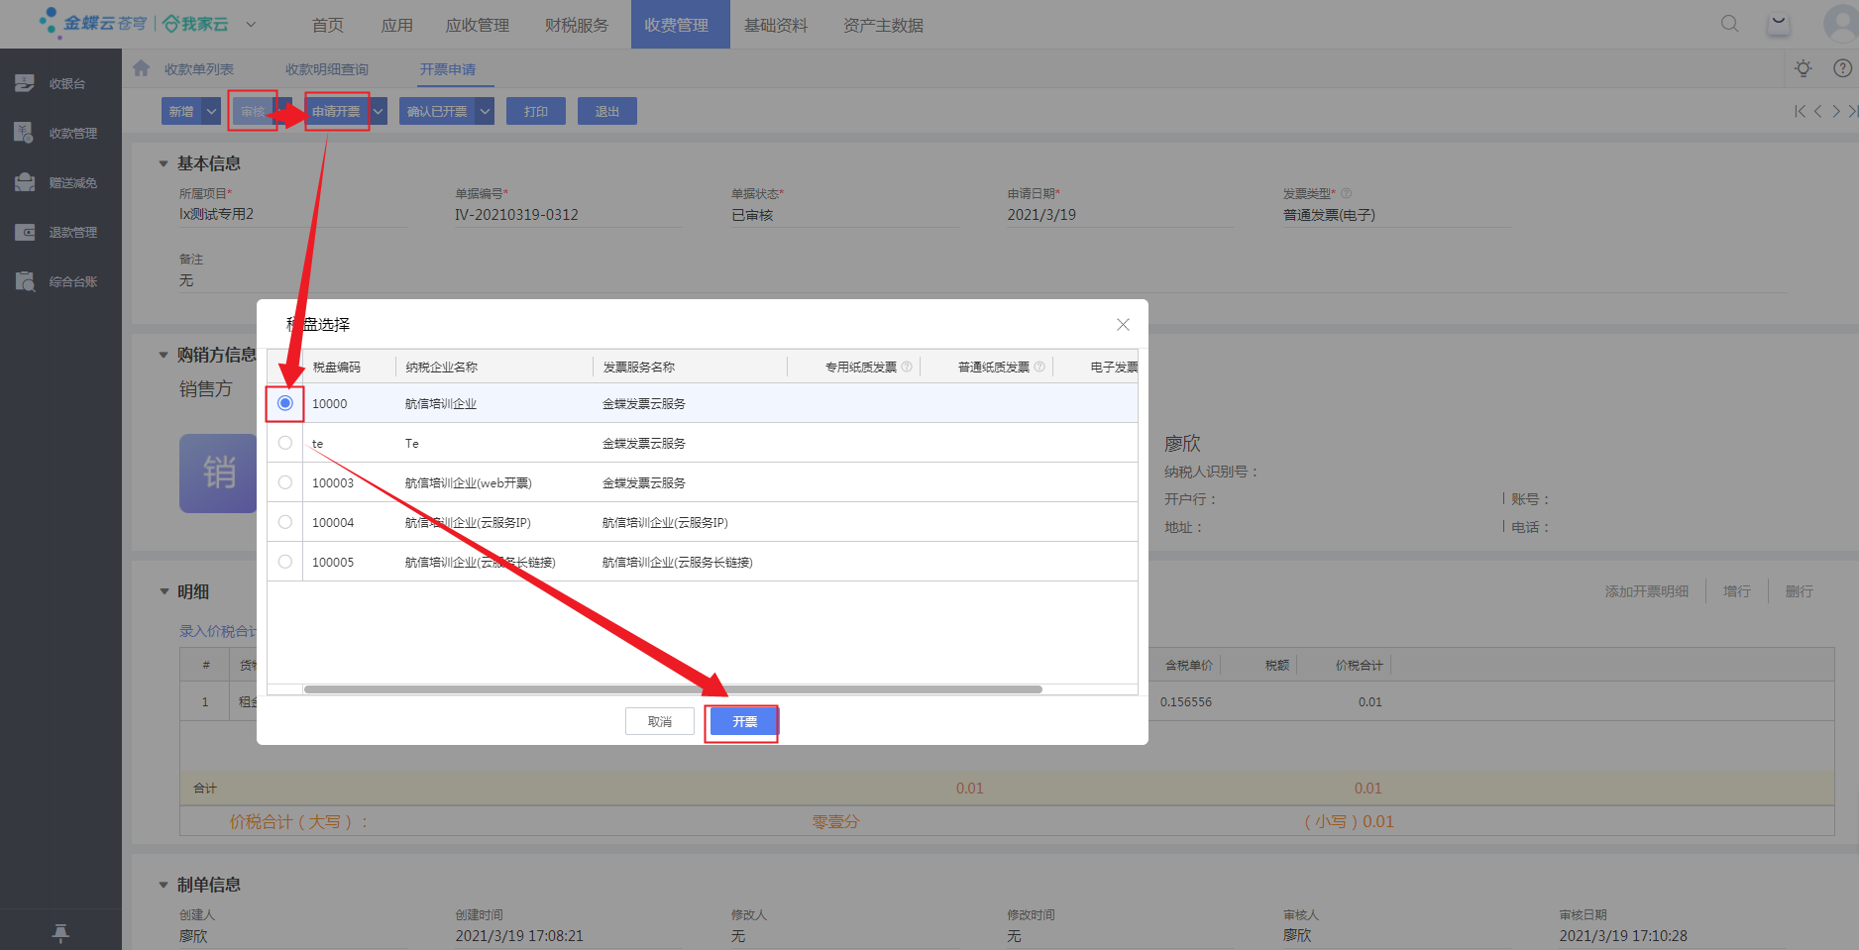This screenshot has height=950, width=1859.
Task: Expand the 申请开票 dropdown arrow
Action: pyautogui.click(x=379, y=112)
